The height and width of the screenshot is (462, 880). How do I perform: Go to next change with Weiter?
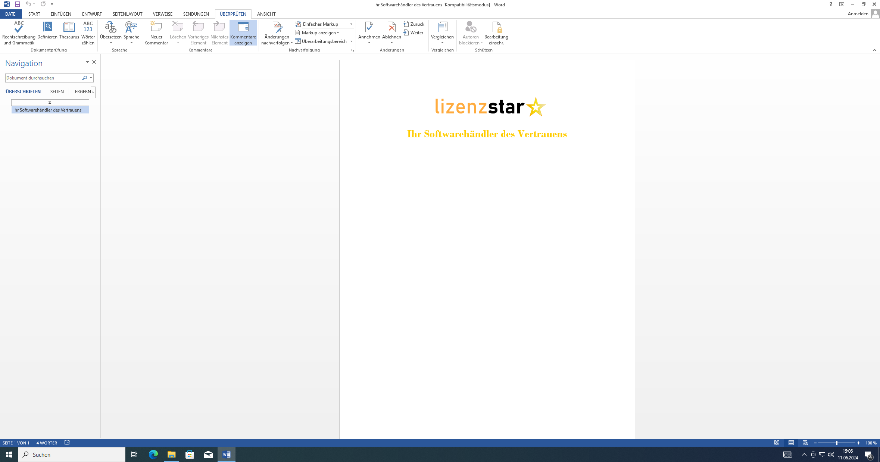pos(414,32)
